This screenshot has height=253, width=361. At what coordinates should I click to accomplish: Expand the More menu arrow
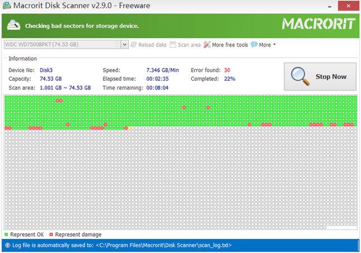tap(274, 44)
